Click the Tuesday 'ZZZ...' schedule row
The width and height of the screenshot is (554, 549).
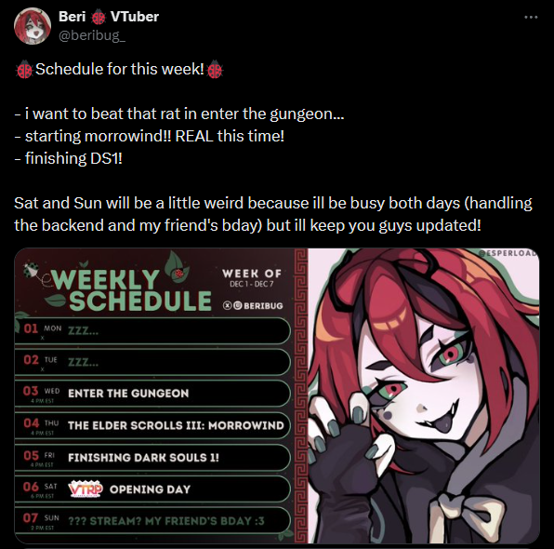[x=152, y=362]
